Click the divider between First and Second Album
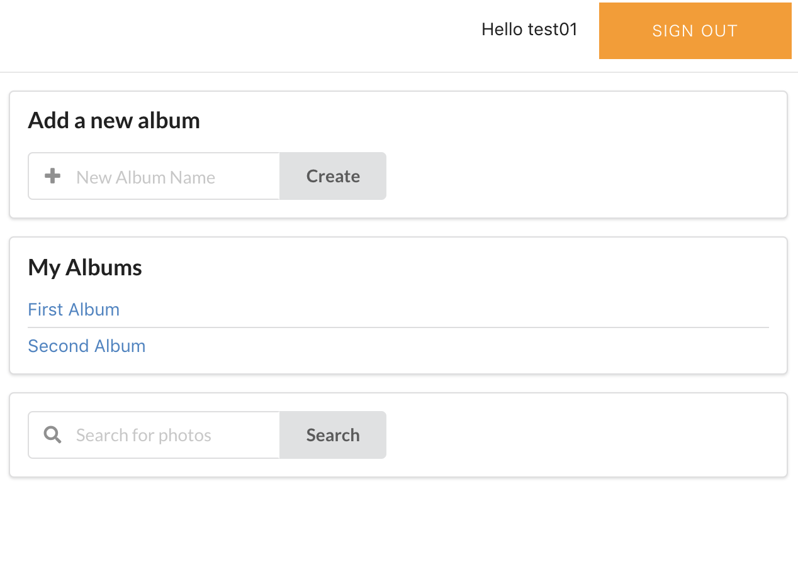 click(398, 327)
